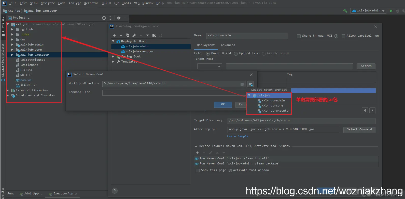Screen dimensions: 405x199
Task: Select Maven Build radio button
Action: point(208,54)
